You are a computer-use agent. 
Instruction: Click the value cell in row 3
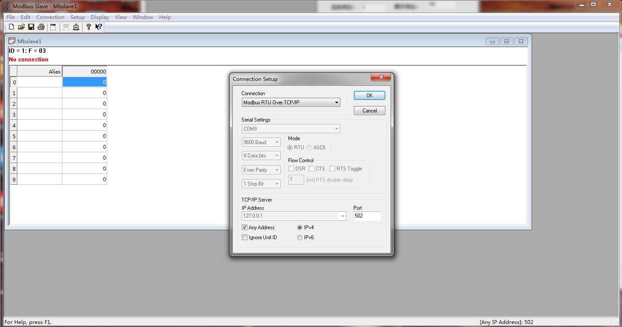[85, 115]
